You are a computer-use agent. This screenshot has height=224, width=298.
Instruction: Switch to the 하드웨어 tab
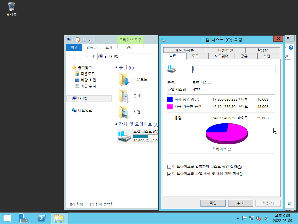pos(222,56)
